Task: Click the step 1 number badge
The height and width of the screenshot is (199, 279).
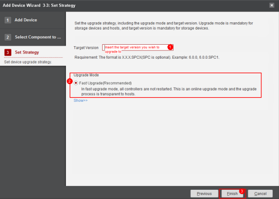Action: [8, 20]
